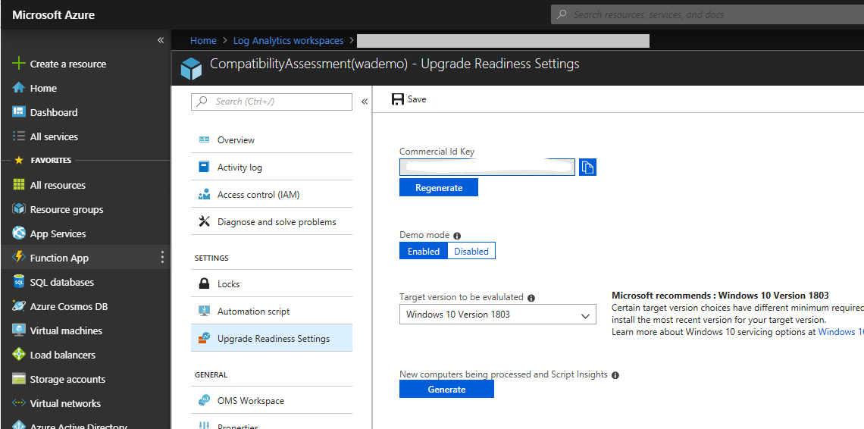Set Demo mode to Enabled
This screenshot has width=864, height=429.
pos(424,251)
